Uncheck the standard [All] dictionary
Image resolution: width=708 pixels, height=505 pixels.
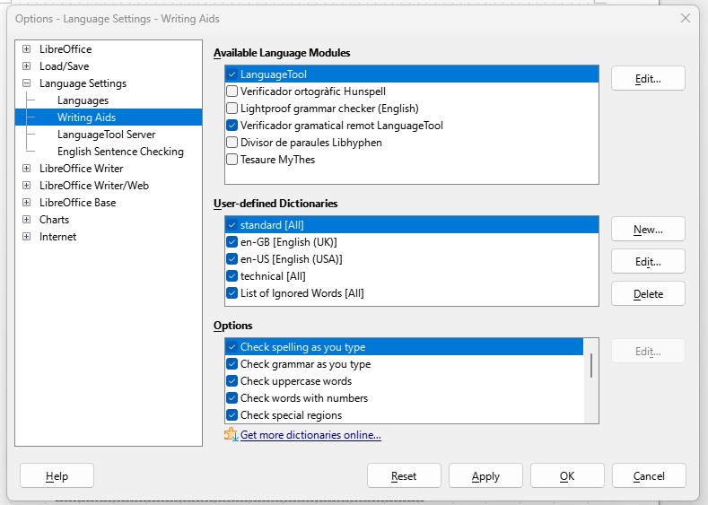click(232, 225)
